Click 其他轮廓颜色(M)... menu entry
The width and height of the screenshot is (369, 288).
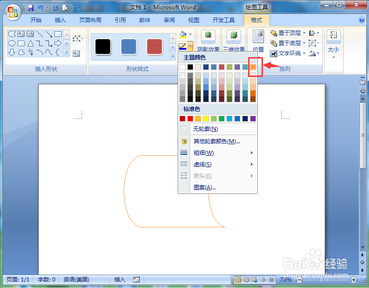[218, 141]
